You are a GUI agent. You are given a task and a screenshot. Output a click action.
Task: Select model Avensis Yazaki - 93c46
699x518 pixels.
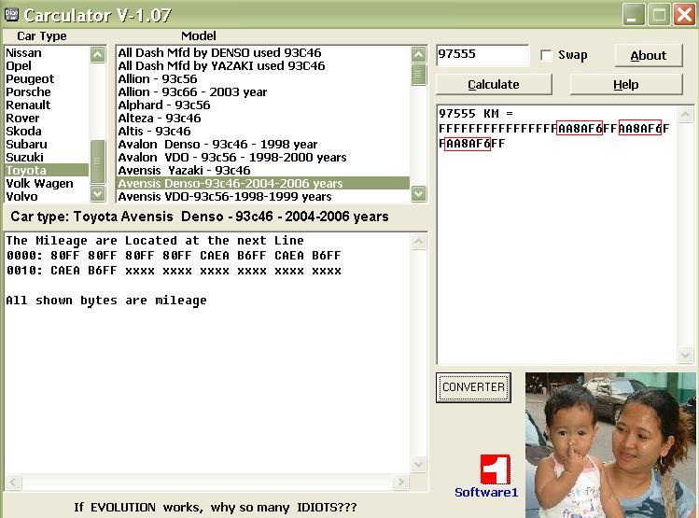(263, 170)
